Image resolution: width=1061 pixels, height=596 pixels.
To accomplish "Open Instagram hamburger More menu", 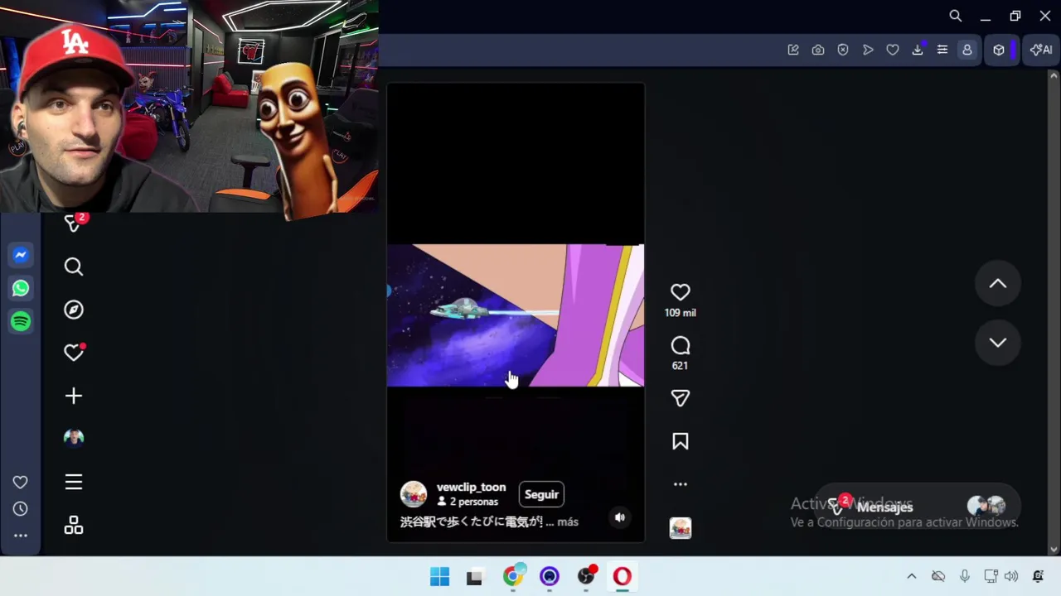I will click(x=74, y=482).
